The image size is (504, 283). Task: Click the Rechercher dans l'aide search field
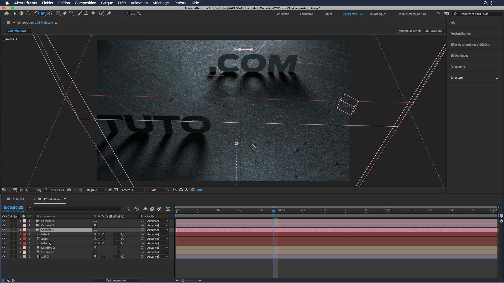(x=478, y=14)
